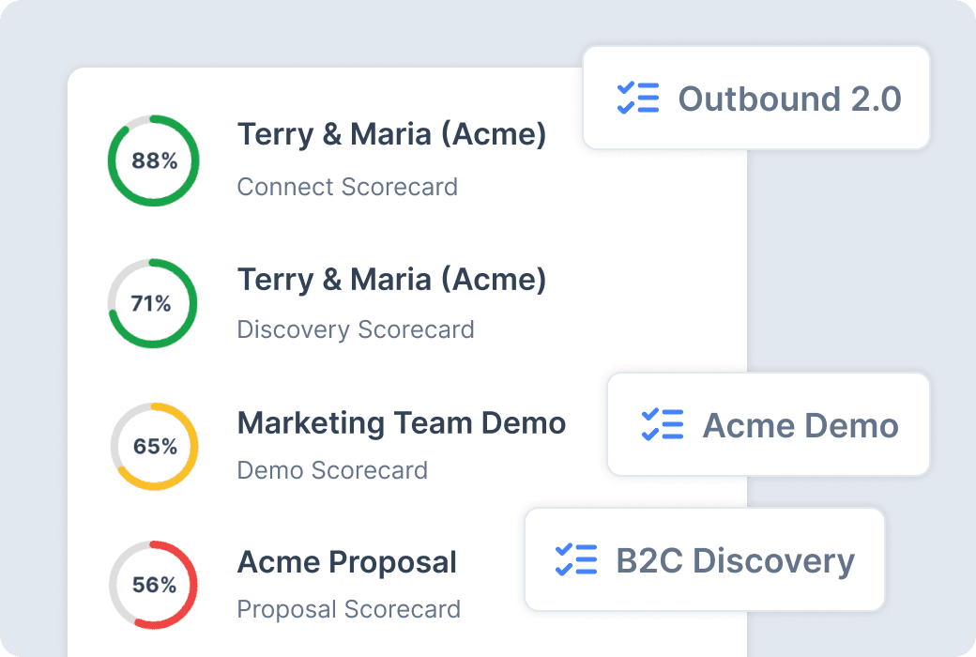This screenshot has width=976, height=657.
Task: Open the Discovery Scorecard link
Action: click(x=356, y=329)
